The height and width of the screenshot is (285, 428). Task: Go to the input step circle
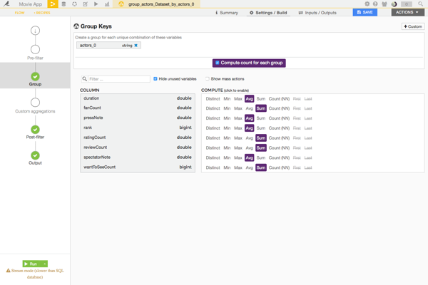point(35,31)
